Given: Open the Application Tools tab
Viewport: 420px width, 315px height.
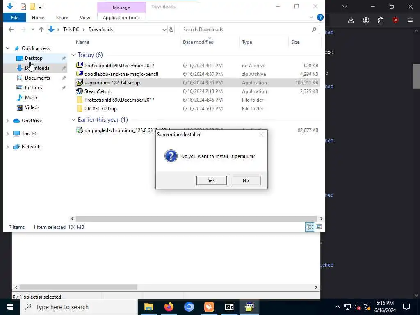Looking at the screenshot, I should pyautogui.click(x=121, y=18).
